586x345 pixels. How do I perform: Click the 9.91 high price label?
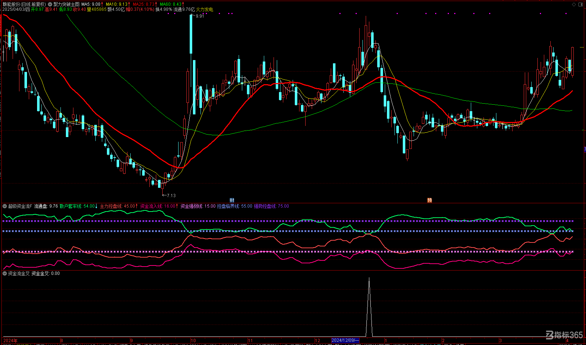[x=200, y=16]
